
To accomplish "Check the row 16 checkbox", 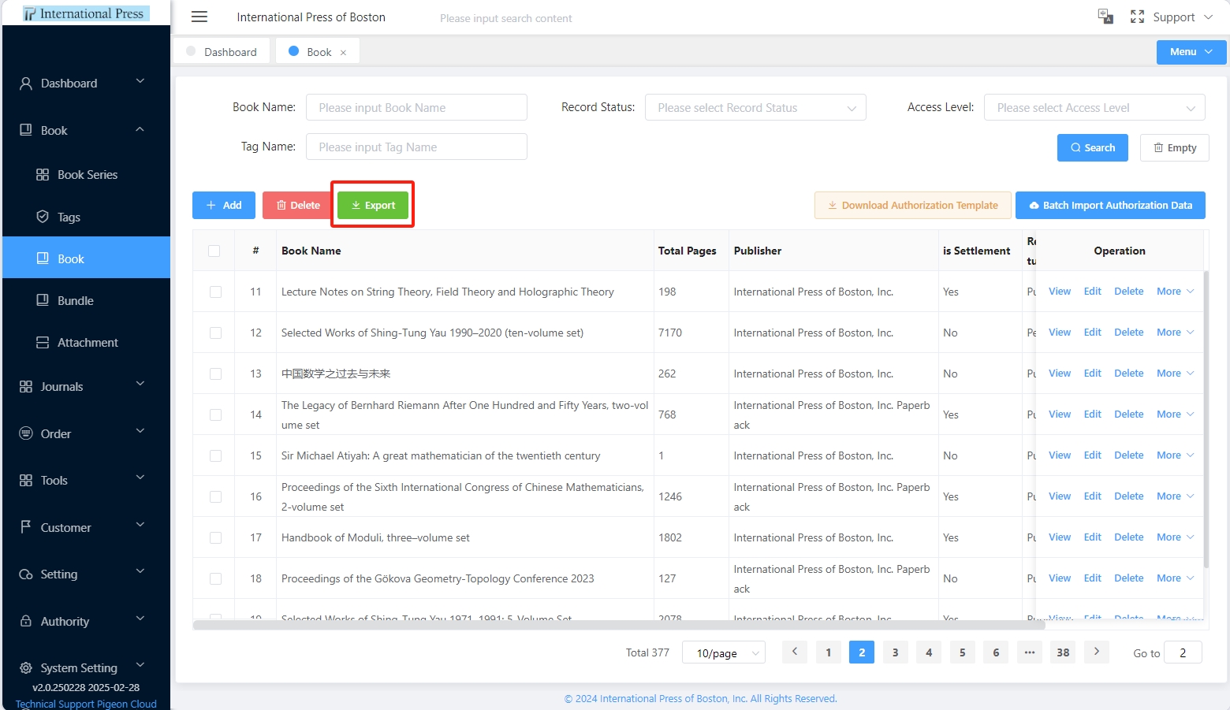I will tap(215, 496).
